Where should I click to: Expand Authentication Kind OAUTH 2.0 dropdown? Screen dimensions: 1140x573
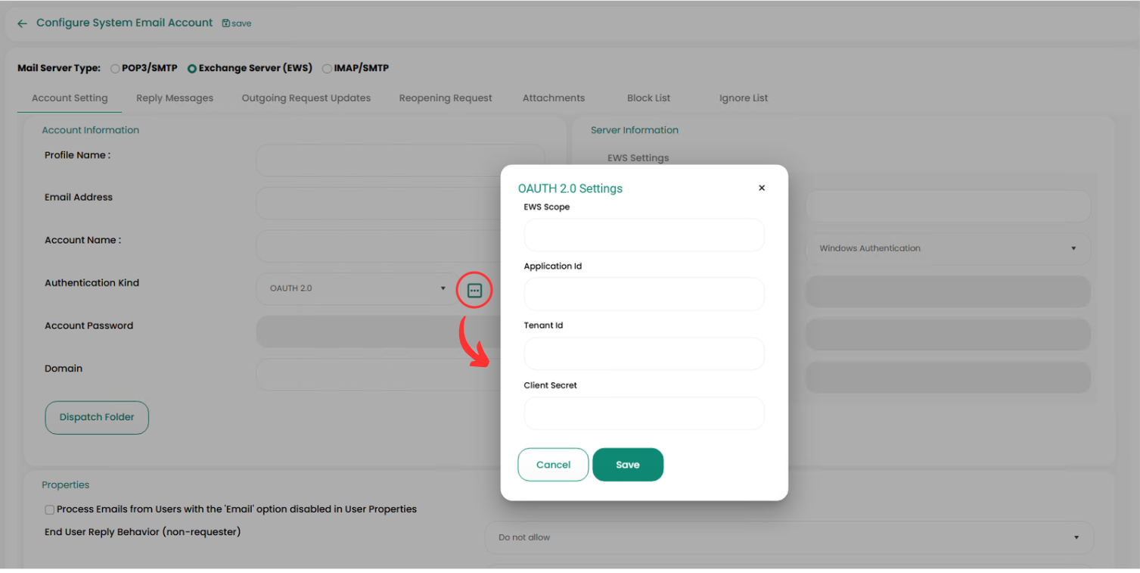pos(357,288)
